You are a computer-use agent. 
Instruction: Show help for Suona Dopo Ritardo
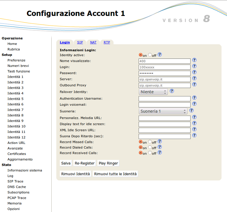pos(194,136)
